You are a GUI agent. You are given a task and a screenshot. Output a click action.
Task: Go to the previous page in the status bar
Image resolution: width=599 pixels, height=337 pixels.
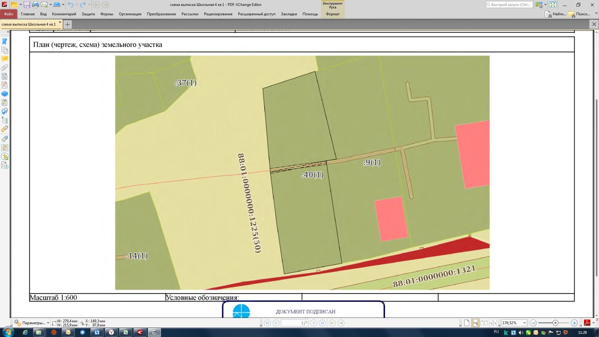[276, 323]
